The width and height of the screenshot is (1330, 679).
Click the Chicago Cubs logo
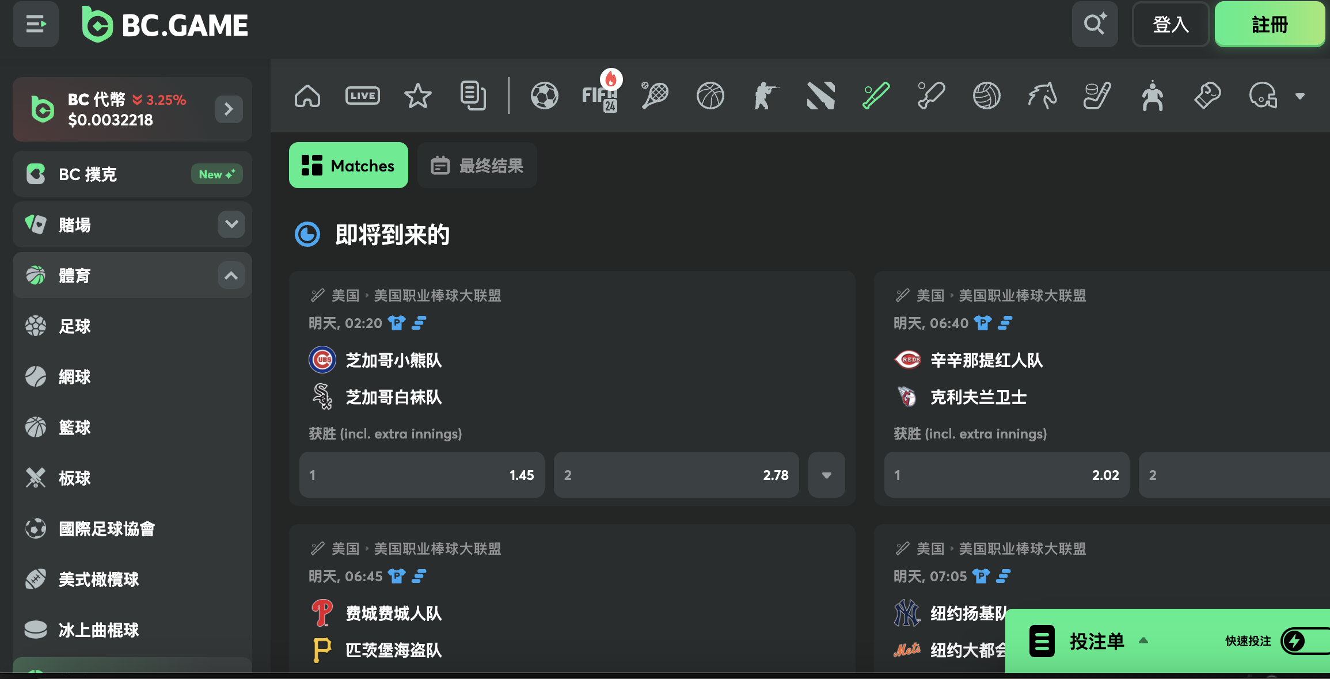[322, 360]
